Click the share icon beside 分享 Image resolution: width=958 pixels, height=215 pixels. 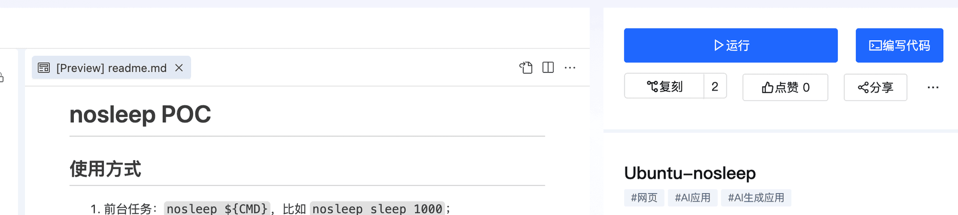pos(863,88)
